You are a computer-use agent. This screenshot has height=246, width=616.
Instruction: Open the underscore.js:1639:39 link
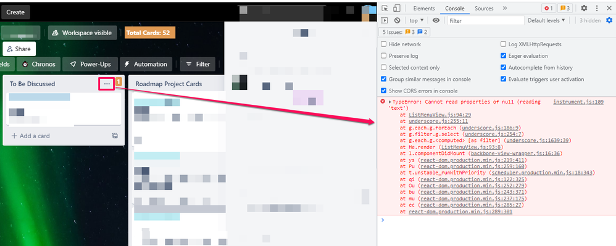click(538, 140)
